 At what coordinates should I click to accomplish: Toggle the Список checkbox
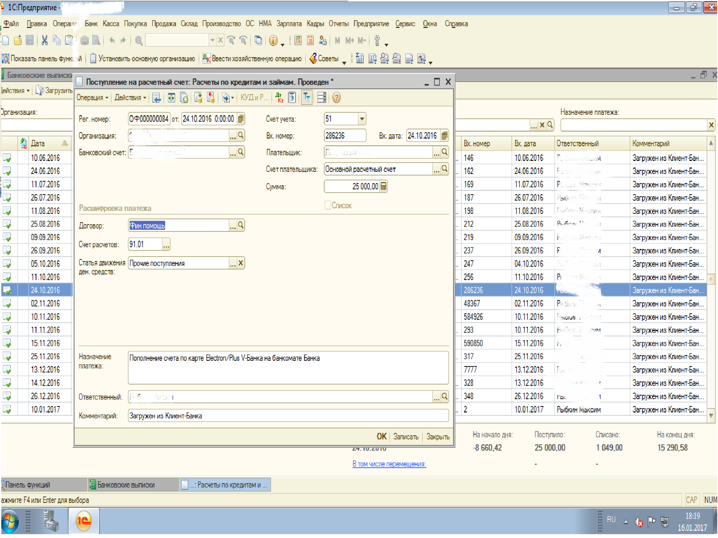[x=328, y=205]
